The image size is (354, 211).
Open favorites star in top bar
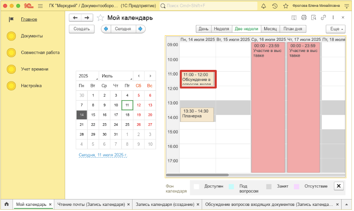point(285,6)
